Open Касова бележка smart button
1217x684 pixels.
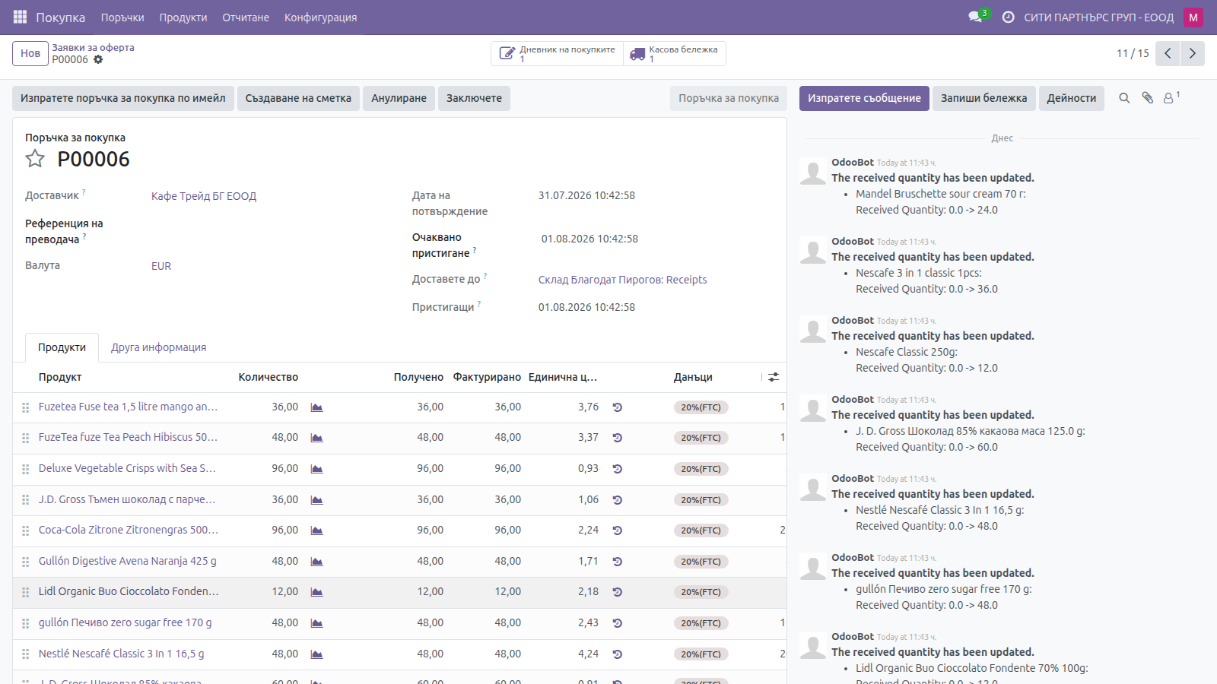pos(675,53)
